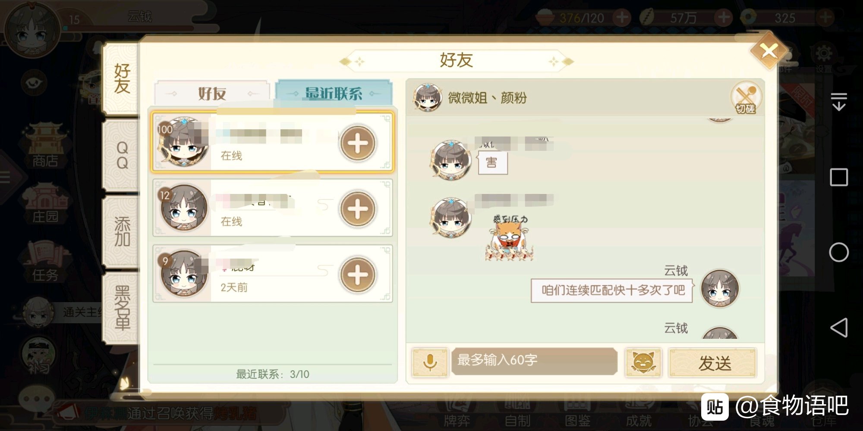This screenshot has width=863, height=431.
Task: Select the 最近联系 recent contacts tab
Action: pos(334,93)
